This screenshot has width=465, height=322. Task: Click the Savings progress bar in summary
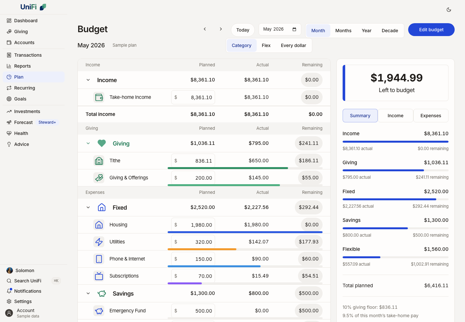pos(396,228)
